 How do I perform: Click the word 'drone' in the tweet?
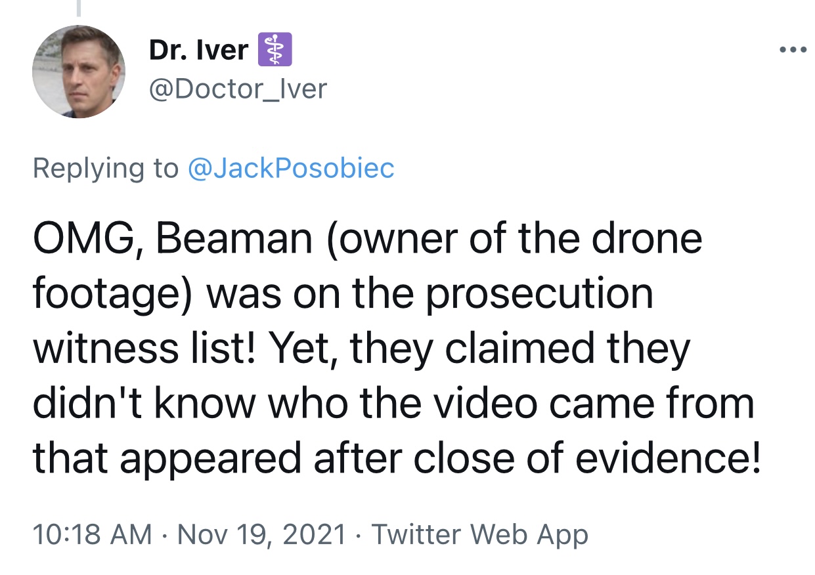click(647, 238)
